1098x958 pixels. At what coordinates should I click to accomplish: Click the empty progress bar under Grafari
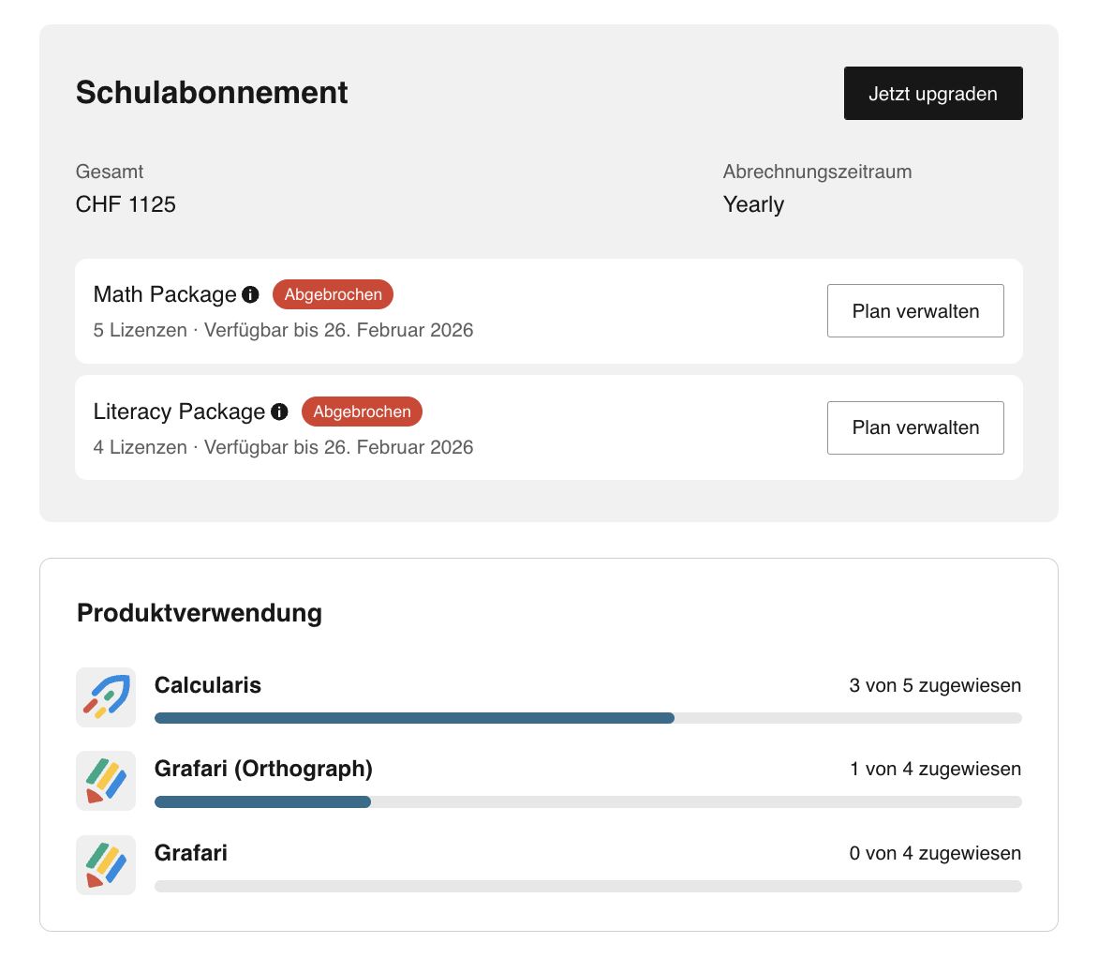point(587,887)
